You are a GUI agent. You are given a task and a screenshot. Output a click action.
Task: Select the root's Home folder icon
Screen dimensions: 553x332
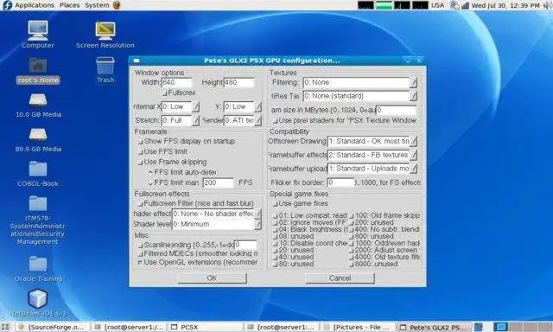click(38, 70)
